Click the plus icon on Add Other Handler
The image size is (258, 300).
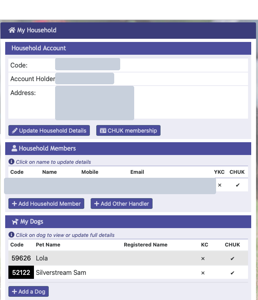(97, 204)
